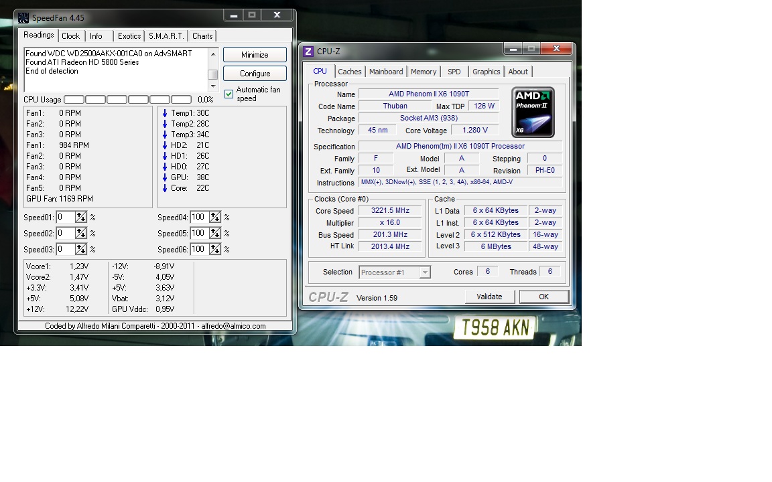Click the Vcore1 '1,23V' reading
This screenshot has height=482, width=772.
[79, 266]
